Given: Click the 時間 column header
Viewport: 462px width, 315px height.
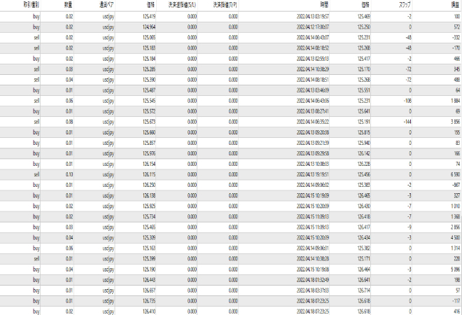Looking at the screenshot, I should click(325, 5).
